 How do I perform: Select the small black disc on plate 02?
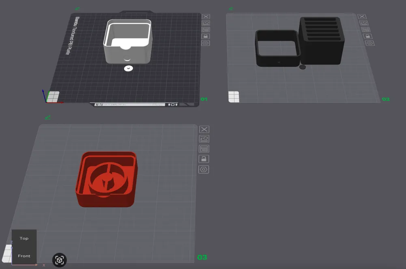tap(302, 67)
